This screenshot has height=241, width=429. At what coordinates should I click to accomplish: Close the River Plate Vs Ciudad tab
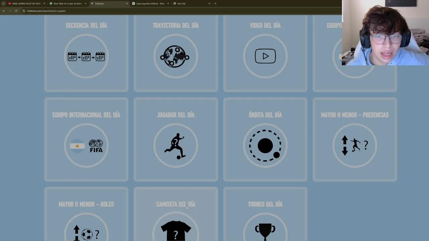click(85, 3)
